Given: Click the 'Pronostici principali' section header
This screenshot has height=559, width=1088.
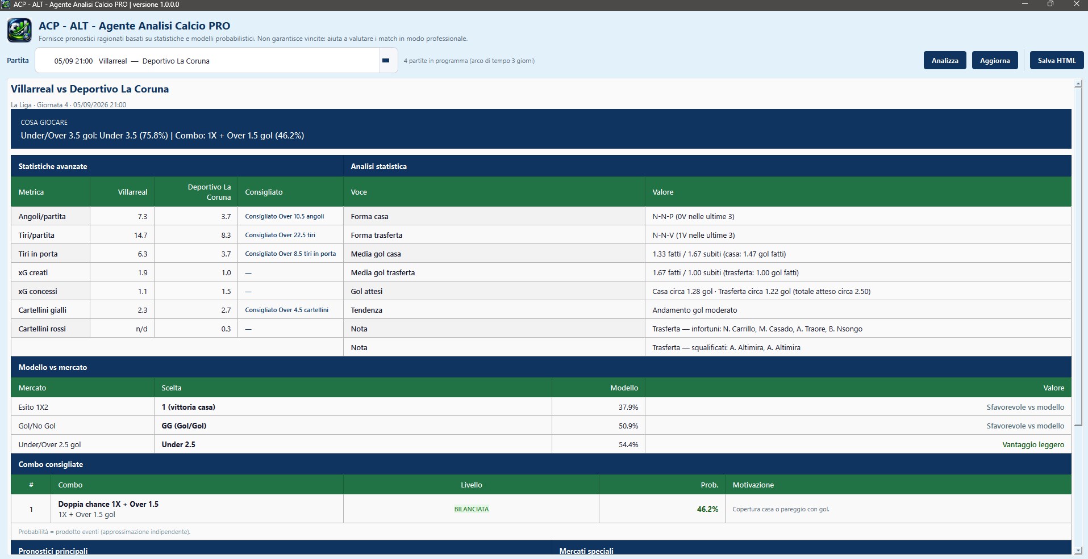Looking at the screenshot, I should (53, 550).
